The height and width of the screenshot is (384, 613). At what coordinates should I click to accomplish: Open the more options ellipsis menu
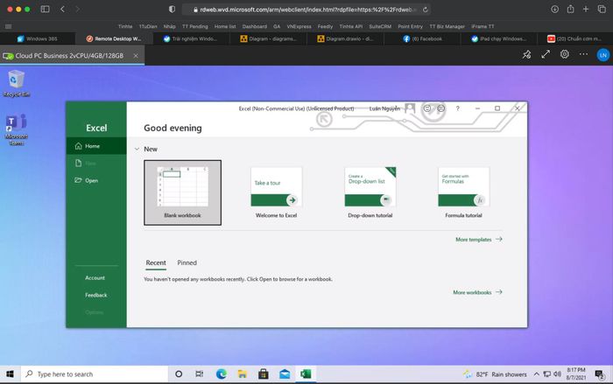click(x=583, y=54)
